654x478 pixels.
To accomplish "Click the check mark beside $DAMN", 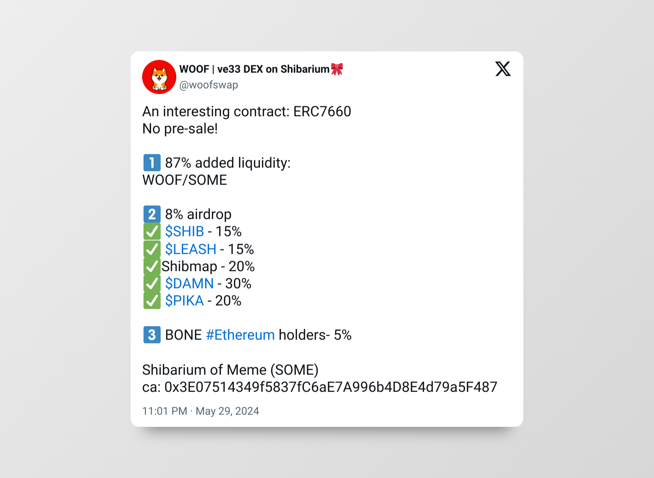I will tap(152, 283).
